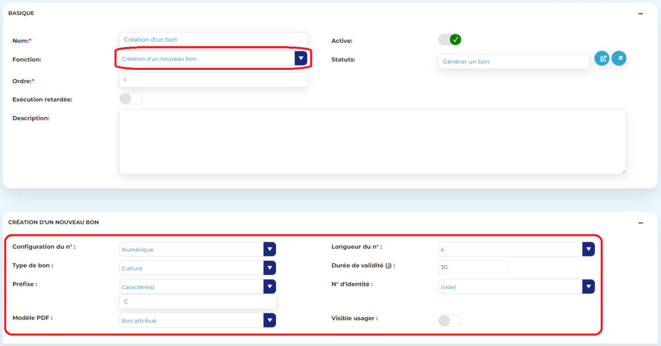Click the prefix character field containing C
The width and height of the screenshot is (661, 346).
coord(198,301)
